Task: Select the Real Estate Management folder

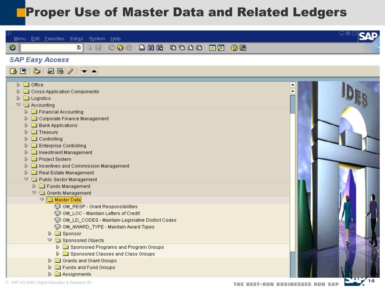Action: (66, 173)
